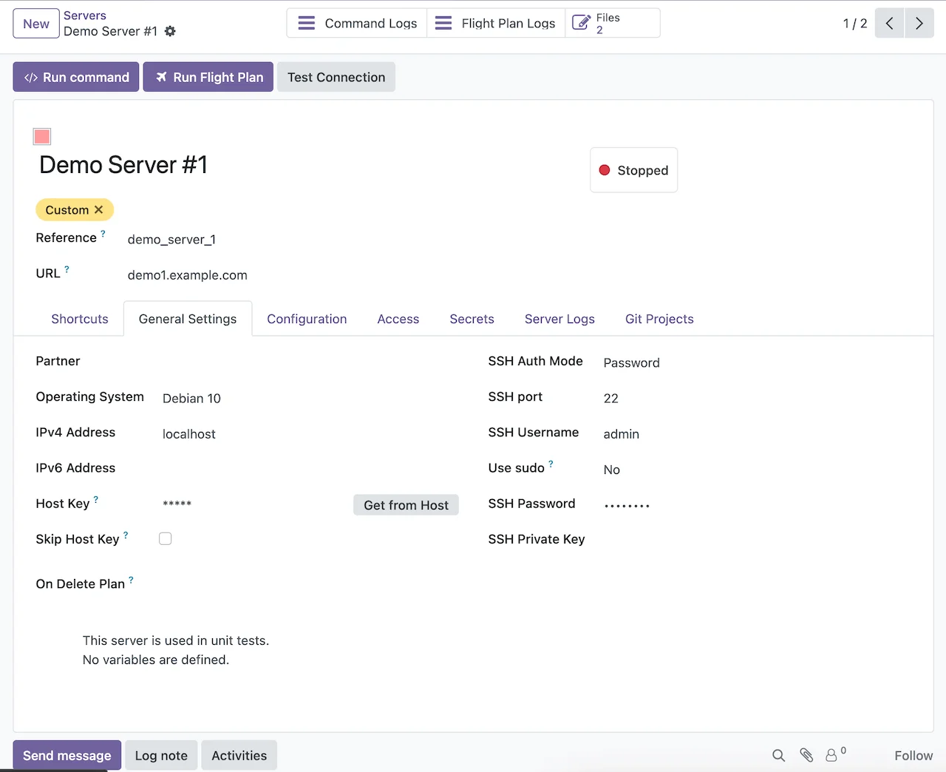The height and width of the screenshot is (772, 946).
Task: Click the Run Flight Plan plane icon
Action: (163, 77)
